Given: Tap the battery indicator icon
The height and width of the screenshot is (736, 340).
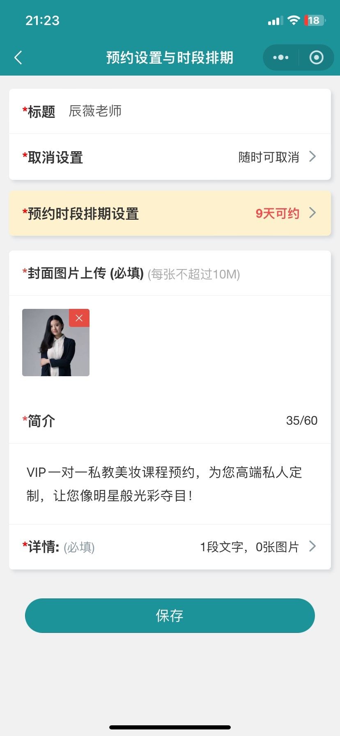Looking at the screenshot, I should point(314,21).
